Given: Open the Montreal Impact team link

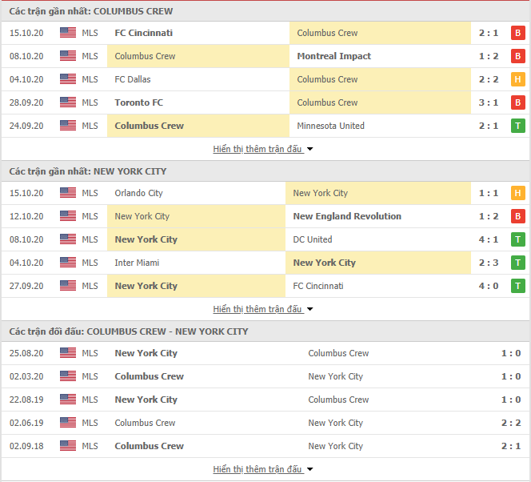Looking at the screenshot, I should (334, 56).
